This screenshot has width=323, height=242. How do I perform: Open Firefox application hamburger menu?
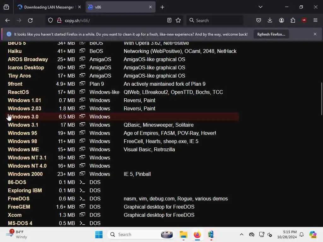click(315, 20)
